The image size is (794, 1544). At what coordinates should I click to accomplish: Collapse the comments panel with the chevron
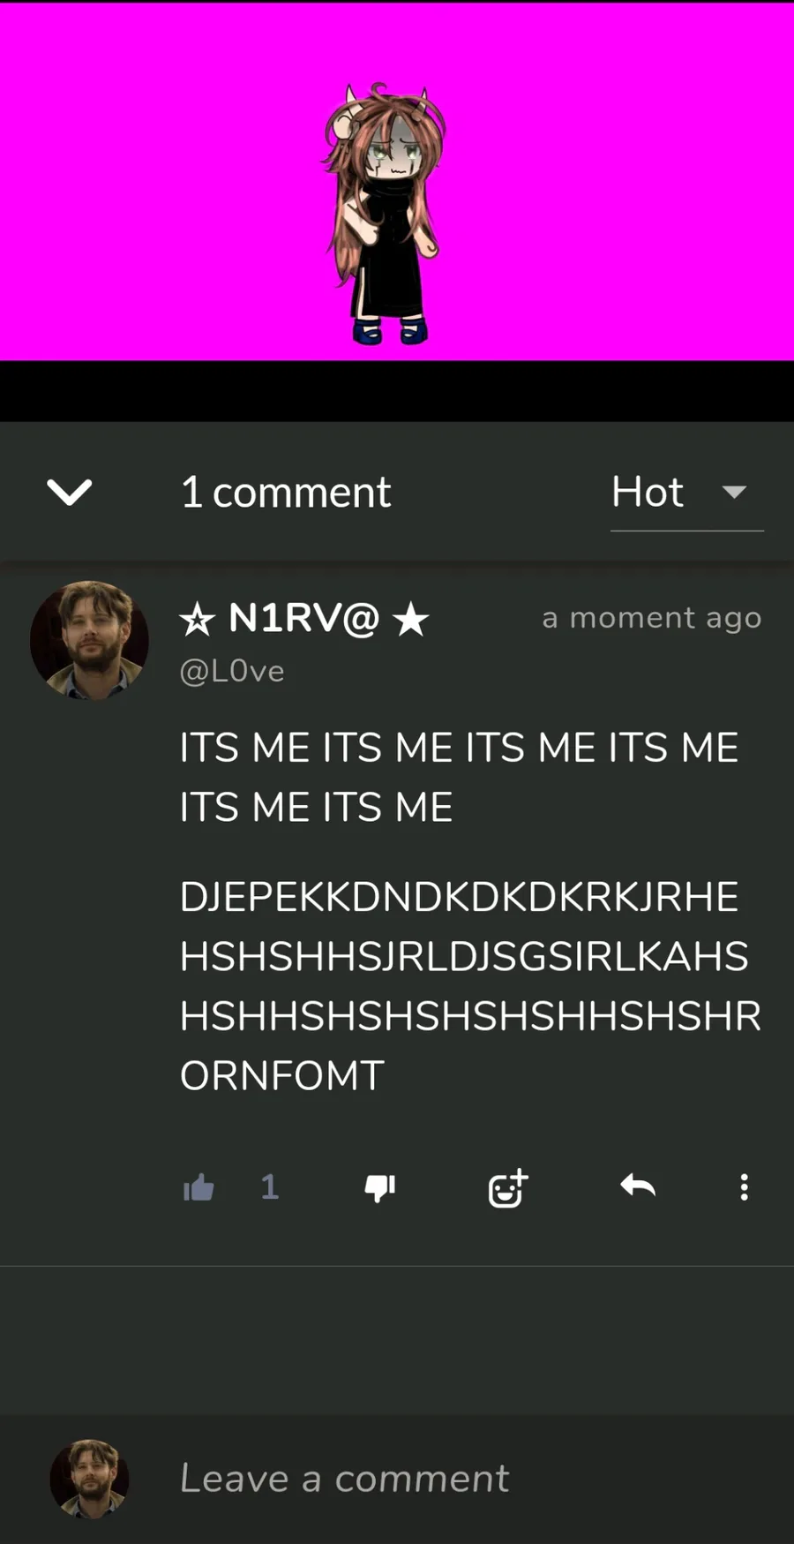[x=70, y=492]
